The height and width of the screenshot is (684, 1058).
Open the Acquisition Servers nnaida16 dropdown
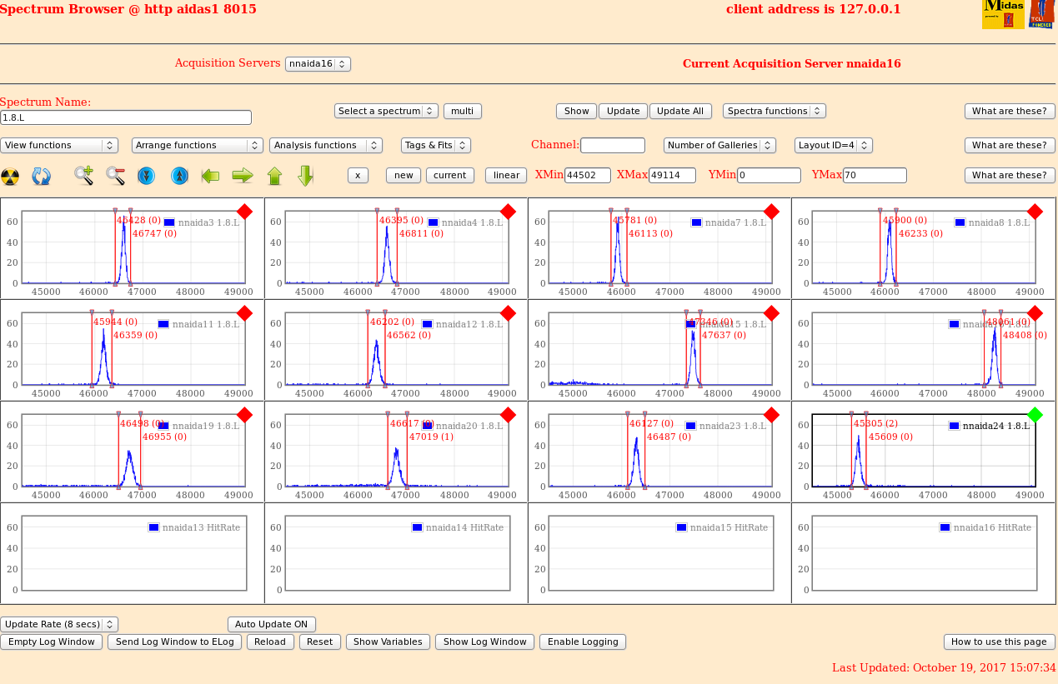pyautogui.click(x=318, y=63)
